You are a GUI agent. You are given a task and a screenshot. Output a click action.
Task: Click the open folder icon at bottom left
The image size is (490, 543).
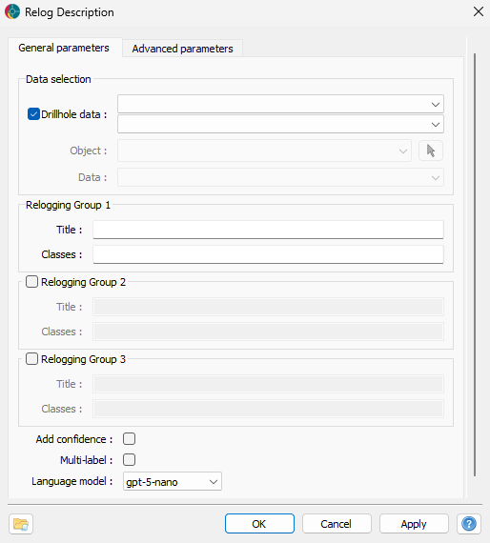(x=21, y=524)
